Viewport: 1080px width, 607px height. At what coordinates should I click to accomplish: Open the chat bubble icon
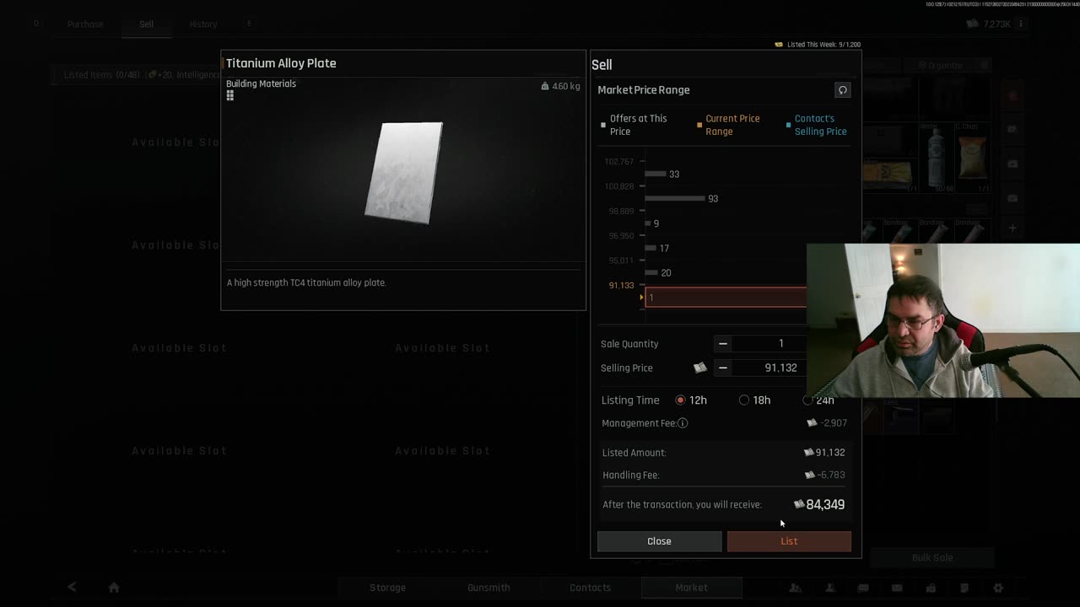click(x=863, y=588)
